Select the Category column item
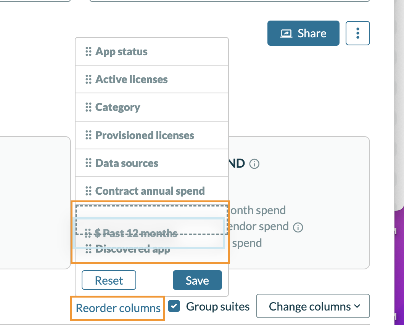This screenshot has height=325, width=404. pyautogui.click(x=117, y=107)
